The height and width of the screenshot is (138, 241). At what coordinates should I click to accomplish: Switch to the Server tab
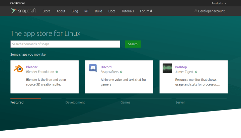180,102
